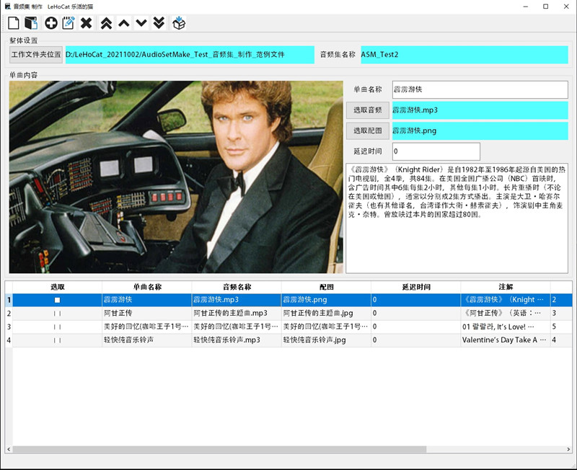Click the 《霹雳游侠》 (Knight note cell
The image size is (577, 470).
pyautogui.click(x=506, y=300)
